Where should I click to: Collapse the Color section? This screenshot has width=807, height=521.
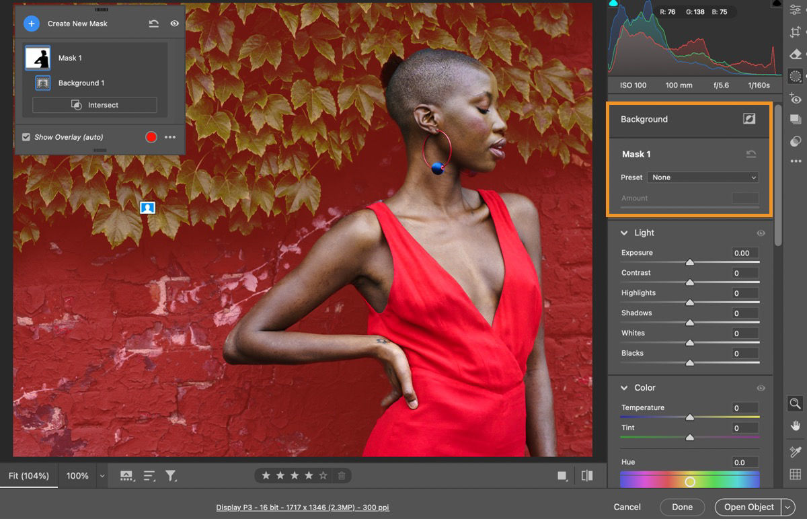tap(623, 388)
